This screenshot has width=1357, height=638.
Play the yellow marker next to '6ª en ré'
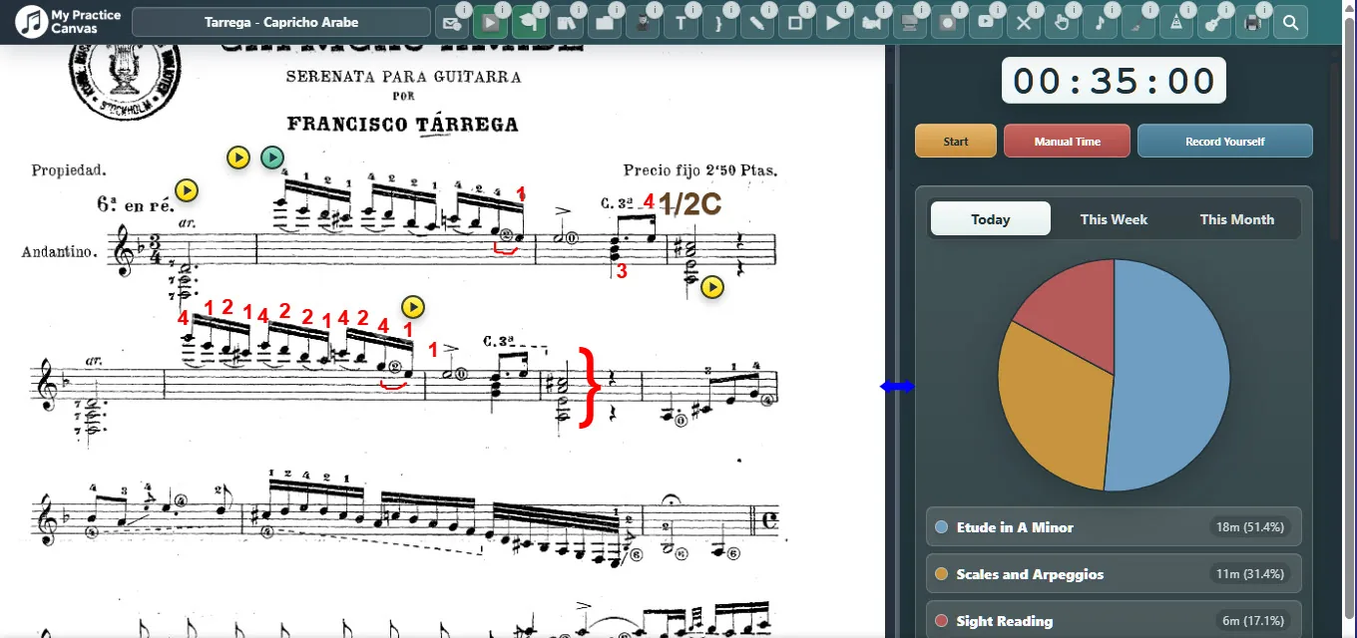[187, 189]
